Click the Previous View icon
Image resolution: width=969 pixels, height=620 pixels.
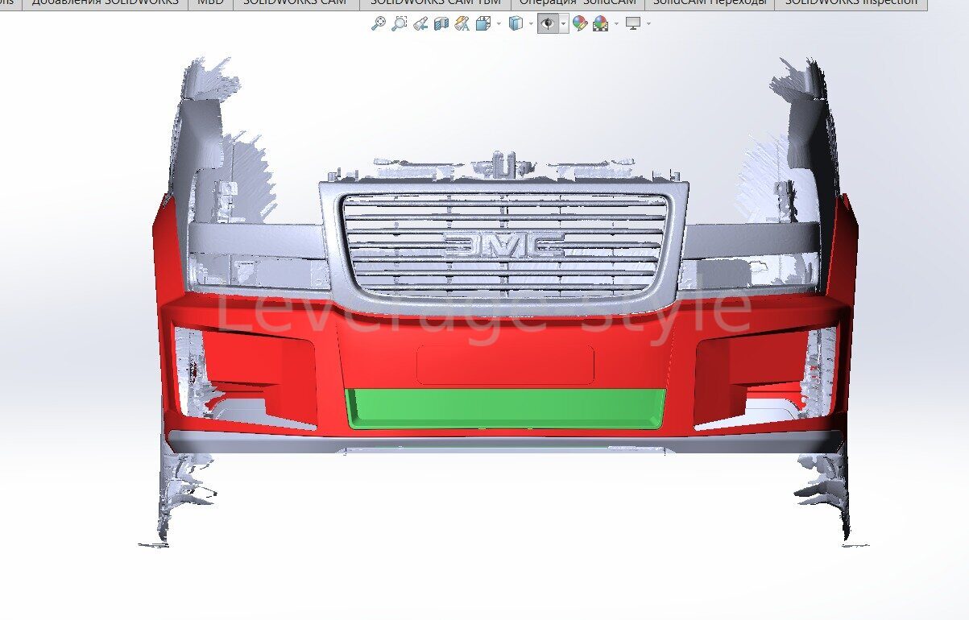pos(420,24)
